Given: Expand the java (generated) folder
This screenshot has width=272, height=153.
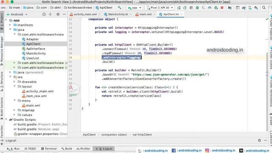Looking at the screenshot, I should [x=10, y=72].
